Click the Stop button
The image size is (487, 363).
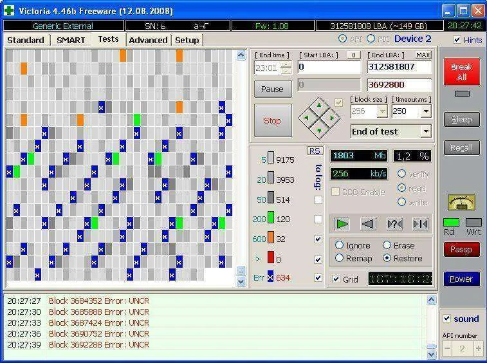[273, 120]
